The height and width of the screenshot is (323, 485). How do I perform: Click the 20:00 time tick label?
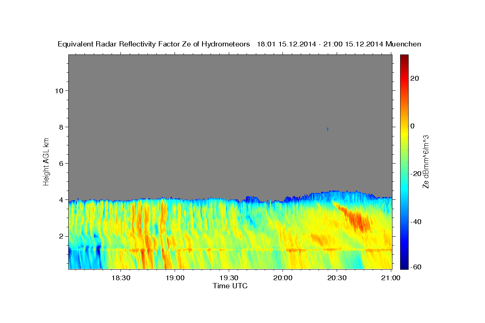coord(283,278)
